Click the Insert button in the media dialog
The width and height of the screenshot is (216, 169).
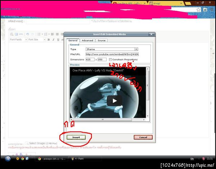point(76,137)
